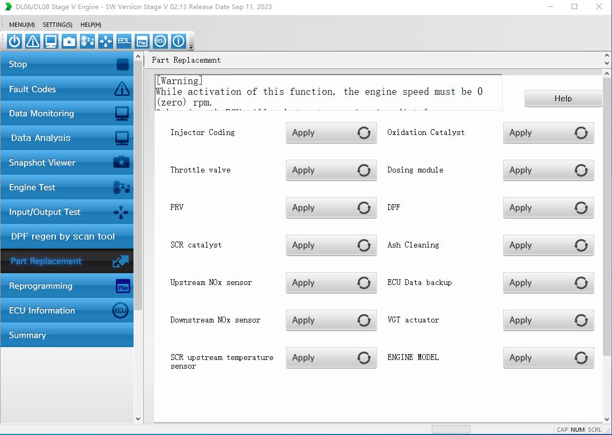This screenshot has height=435, width=612.
Task: Apply SCR catalyst replacement
Action: [x=331, y=245]
